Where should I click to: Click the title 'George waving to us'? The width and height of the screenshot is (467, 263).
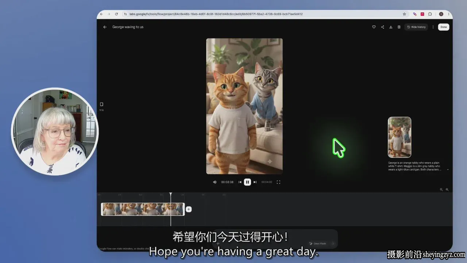(x=128, y=27)
